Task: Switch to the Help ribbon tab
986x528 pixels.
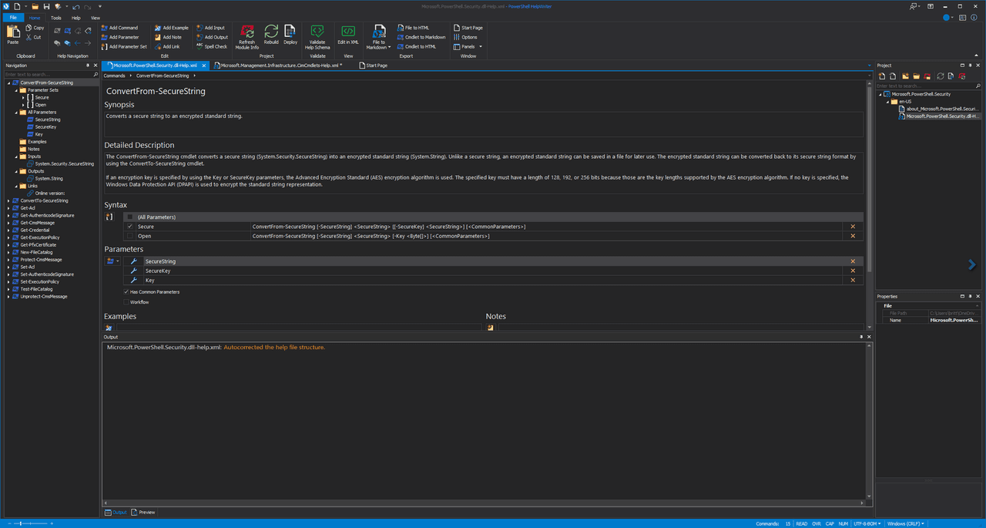Action: click(x=75, y=17)
